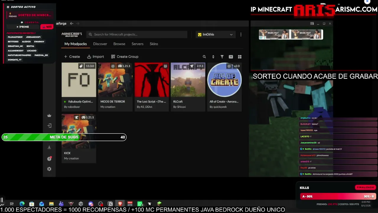Open the ImOthis account dropdown

point(215,35)
